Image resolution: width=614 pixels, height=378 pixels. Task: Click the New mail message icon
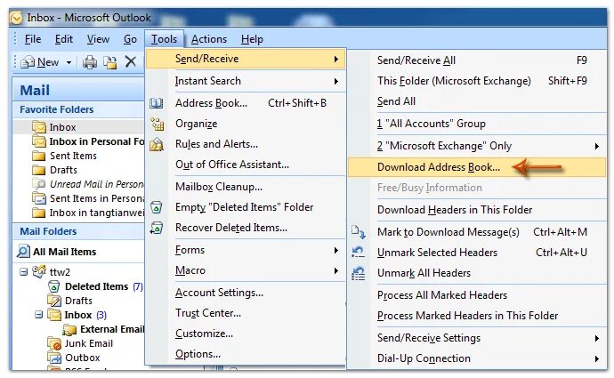pyautogui.click(x=28, y=62)
